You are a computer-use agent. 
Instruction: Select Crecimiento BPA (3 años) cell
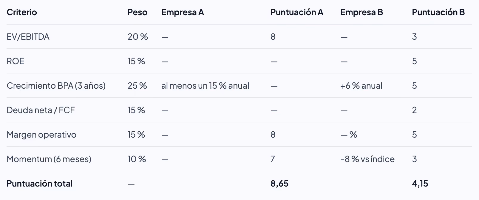56,86
